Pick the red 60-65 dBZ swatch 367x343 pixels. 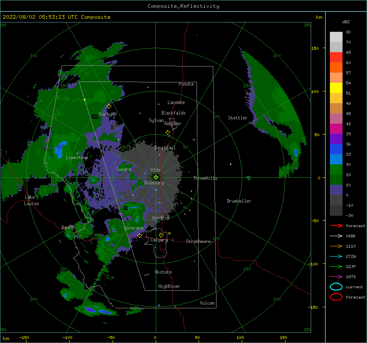click(336, 58)
